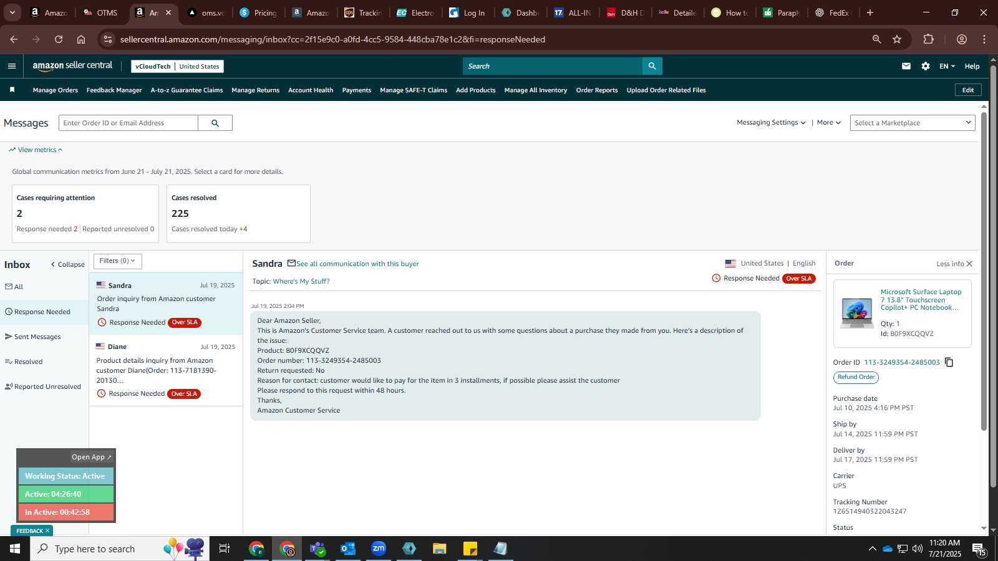Collapse the Inbox sidebar
The width and height of the screenshot is (998, 561).
point(67,264)
